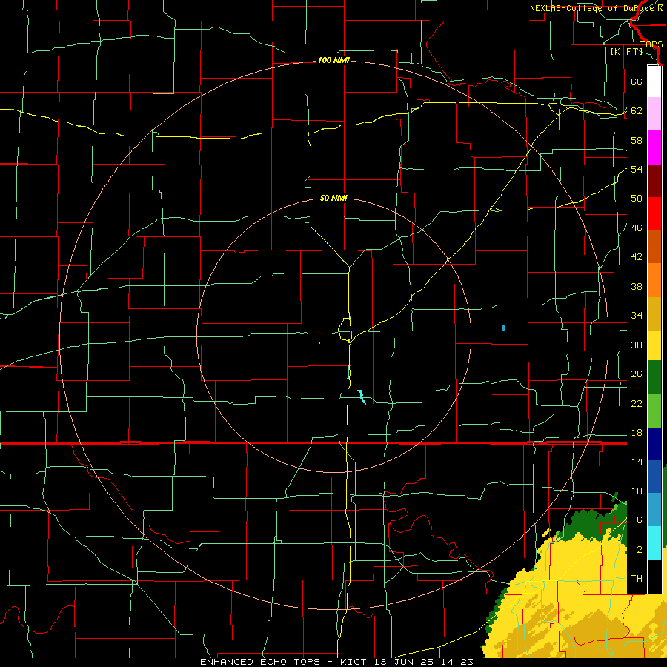The image size is (667, 667).
Task: Click the 'TOPS' legend title
Action: [651, 44]
